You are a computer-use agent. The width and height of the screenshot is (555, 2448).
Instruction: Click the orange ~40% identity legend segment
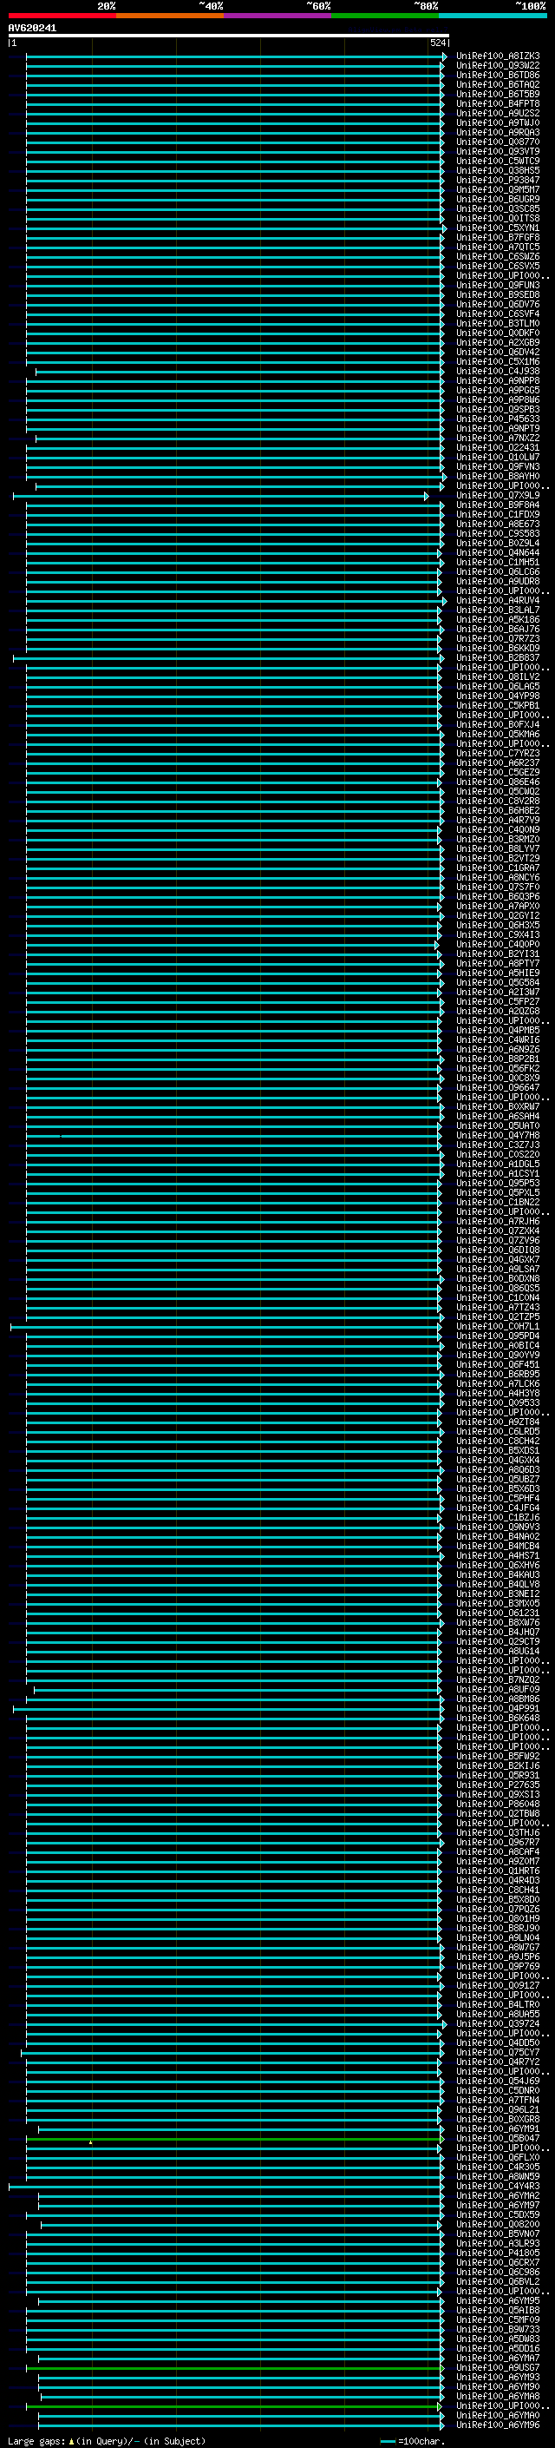click(x=170, y=16)
